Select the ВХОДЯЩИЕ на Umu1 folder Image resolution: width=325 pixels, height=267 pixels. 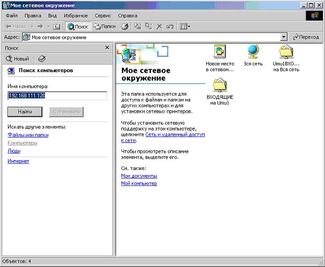coord(219,91)
